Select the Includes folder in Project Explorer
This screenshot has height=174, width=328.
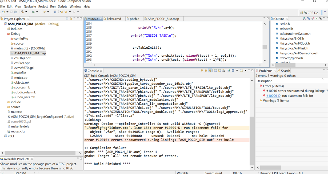[x=17, y=29]
